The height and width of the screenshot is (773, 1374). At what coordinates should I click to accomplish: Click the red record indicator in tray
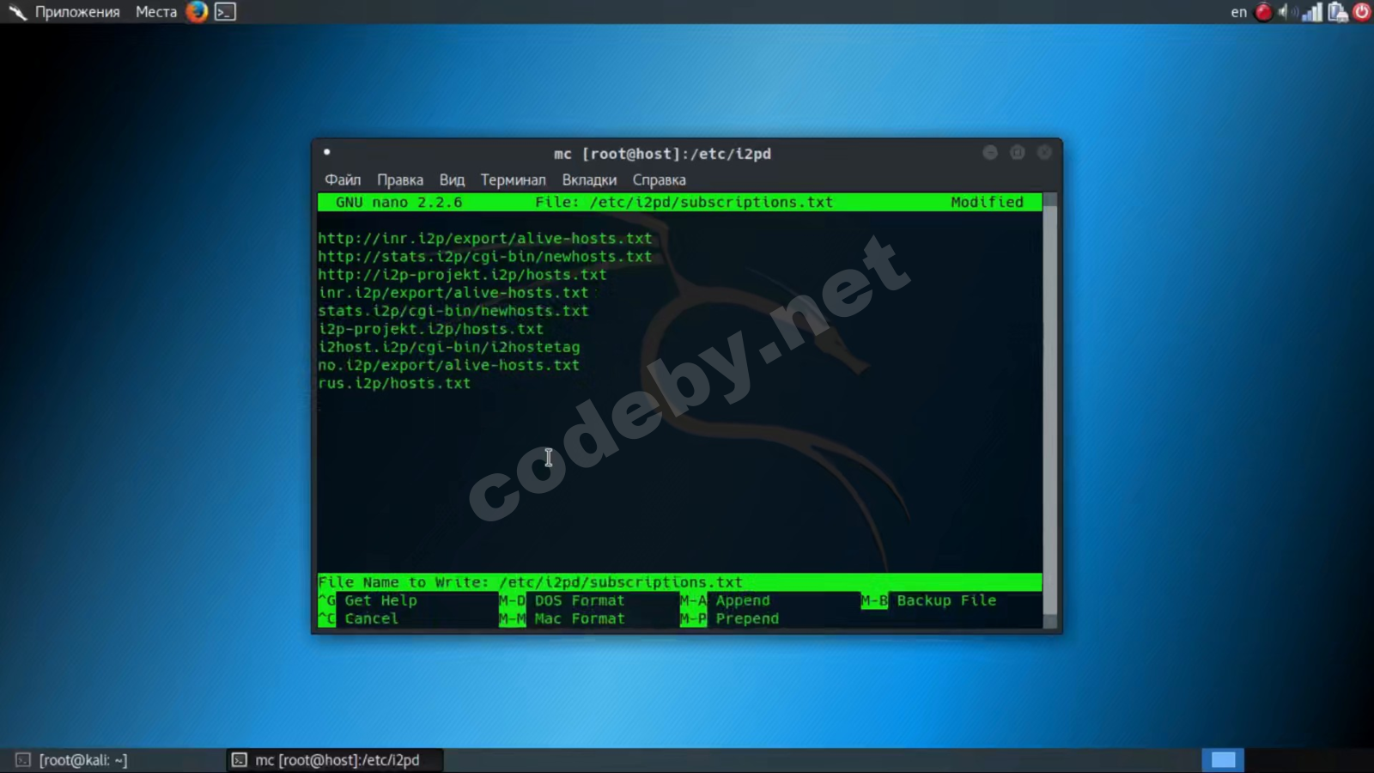coord(1263,12)
